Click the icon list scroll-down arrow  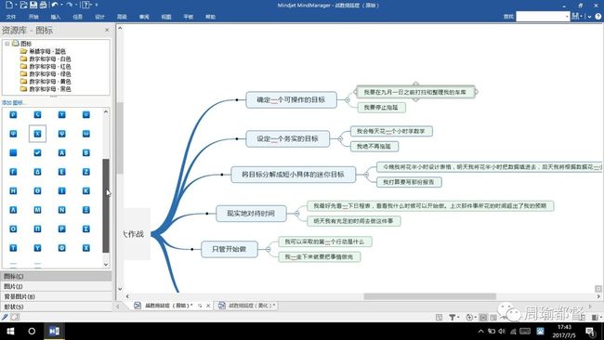click(x=106, y=265)
